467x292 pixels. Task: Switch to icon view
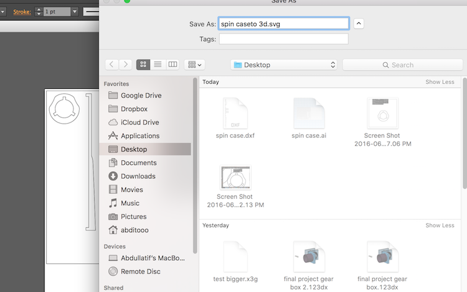coord(143,64)
